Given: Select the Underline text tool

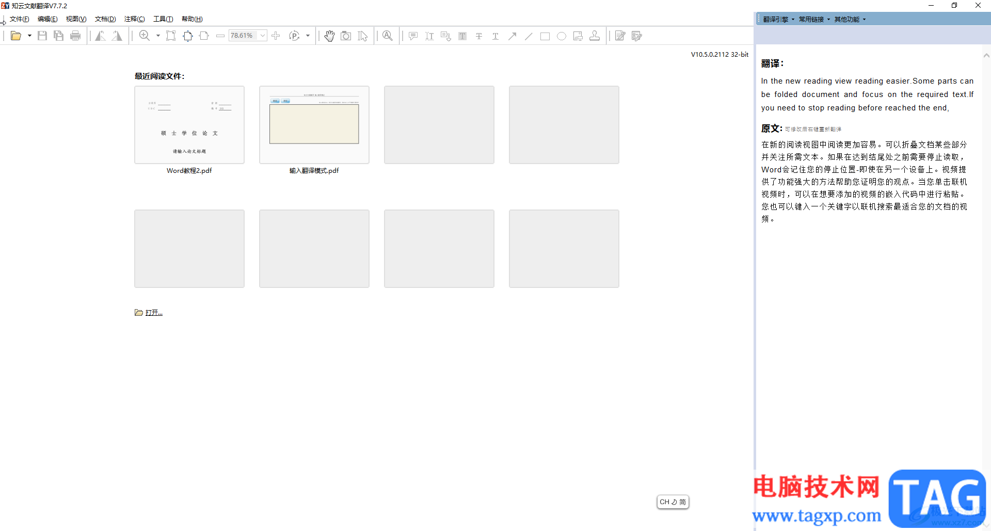Looking at the screenshot, I should coord(495,36).
